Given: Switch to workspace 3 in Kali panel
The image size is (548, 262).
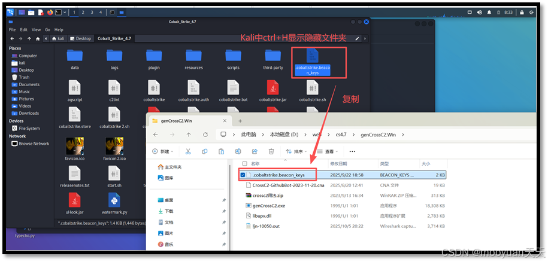Looking at the screenshot, I should click(x=92, y=12).
